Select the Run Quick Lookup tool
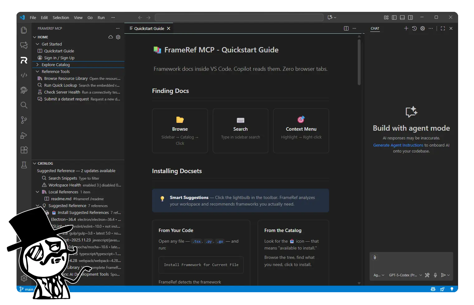The width and height of the screenshot is (474, 305). [60, 85]
